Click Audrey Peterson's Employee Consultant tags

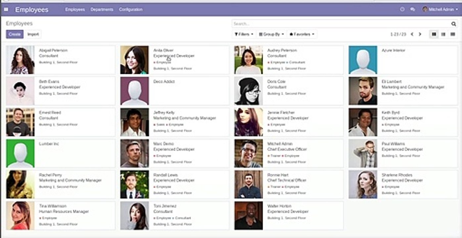tap(286, 62)
